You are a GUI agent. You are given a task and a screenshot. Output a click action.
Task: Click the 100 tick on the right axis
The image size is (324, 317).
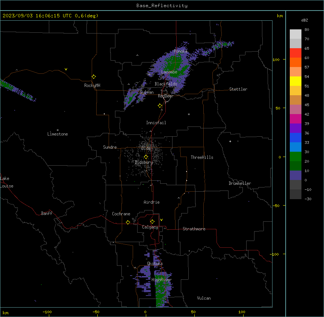(276, 59)
